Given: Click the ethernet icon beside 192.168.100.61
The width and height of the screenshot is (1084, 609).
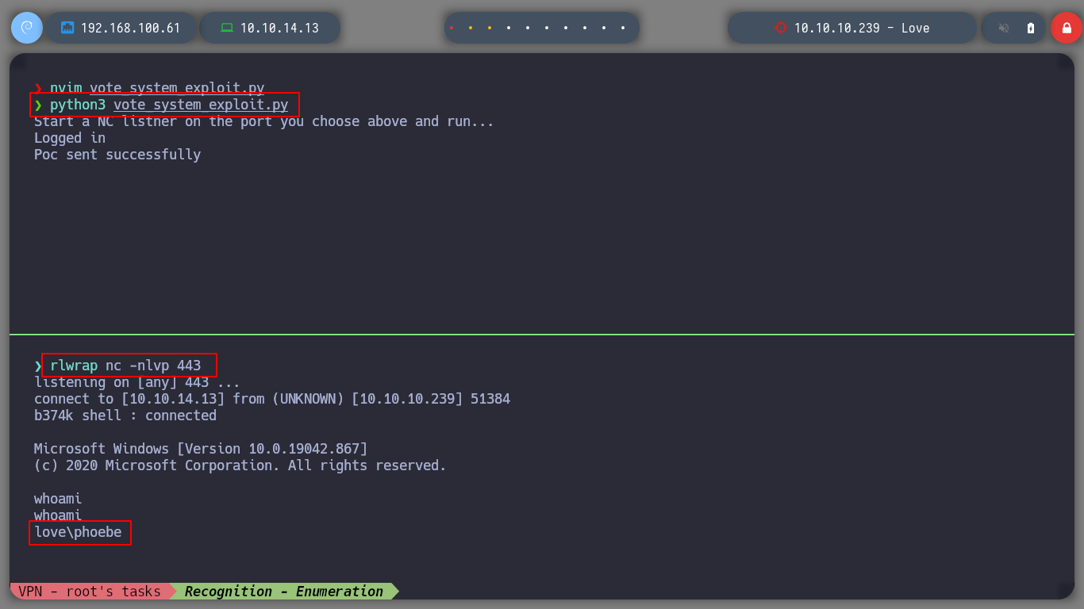Looking at the screenshot, I should pyautogui.click(x=67, y=28).
